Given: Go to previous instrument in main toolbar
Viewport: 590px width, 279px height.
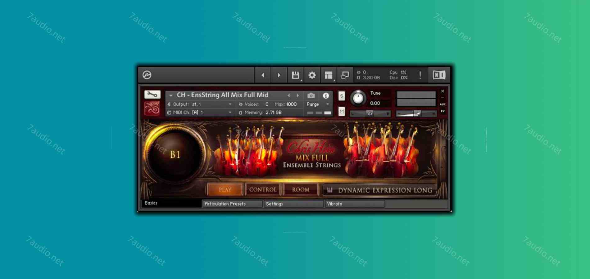Looking at the screenshot, I should tap(263, 75).
